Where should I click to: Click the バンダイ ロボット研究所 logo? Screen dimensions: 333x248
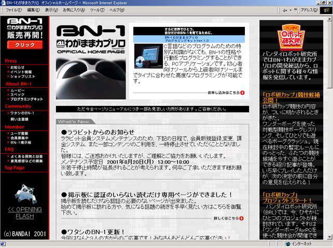pyautogui.click(x=291, y=37)
